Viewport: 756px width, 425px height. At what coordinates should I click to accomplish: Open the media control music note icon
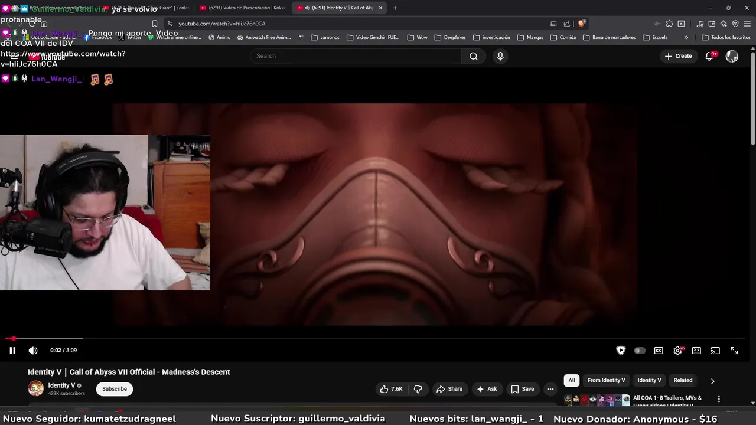[x=700, y=24]
